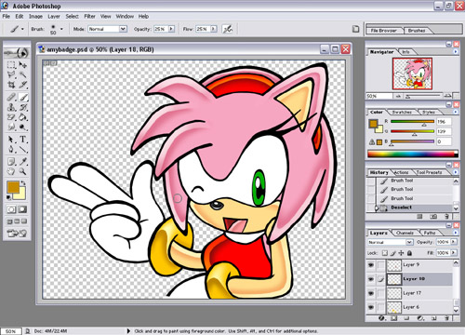The height and width of the screenshot is (335, 465).
Task: Hide Layer 18 with its eye icon
Action: point(371,279)
